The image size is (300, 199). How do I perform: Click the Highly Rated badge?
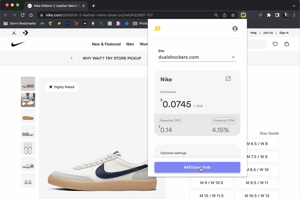pyautogui.click(x=62, y=87)
